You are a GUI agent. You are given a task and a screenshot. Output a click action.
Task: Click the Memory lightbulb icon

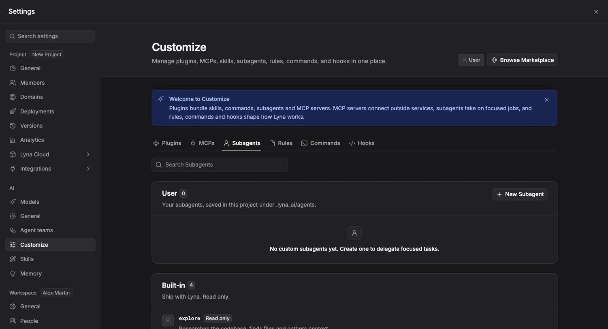[13, 273]
